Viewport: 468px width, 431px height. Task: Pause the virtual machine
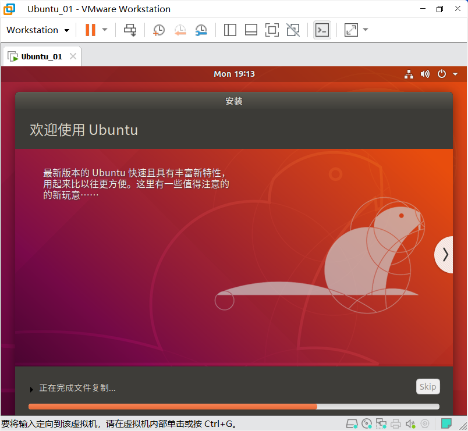90,30
